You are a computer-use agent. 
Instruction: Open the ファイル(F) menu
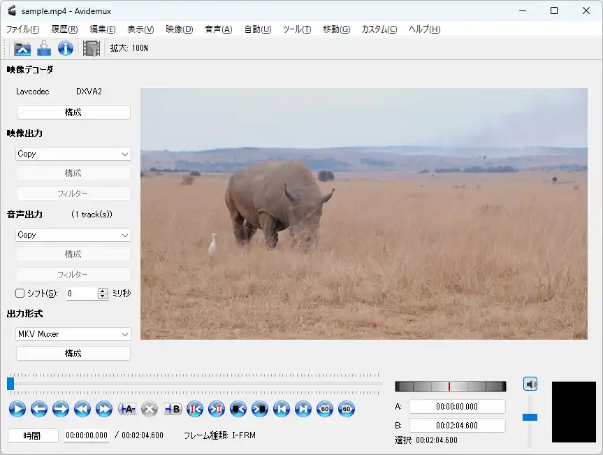[x=22, y=29]
